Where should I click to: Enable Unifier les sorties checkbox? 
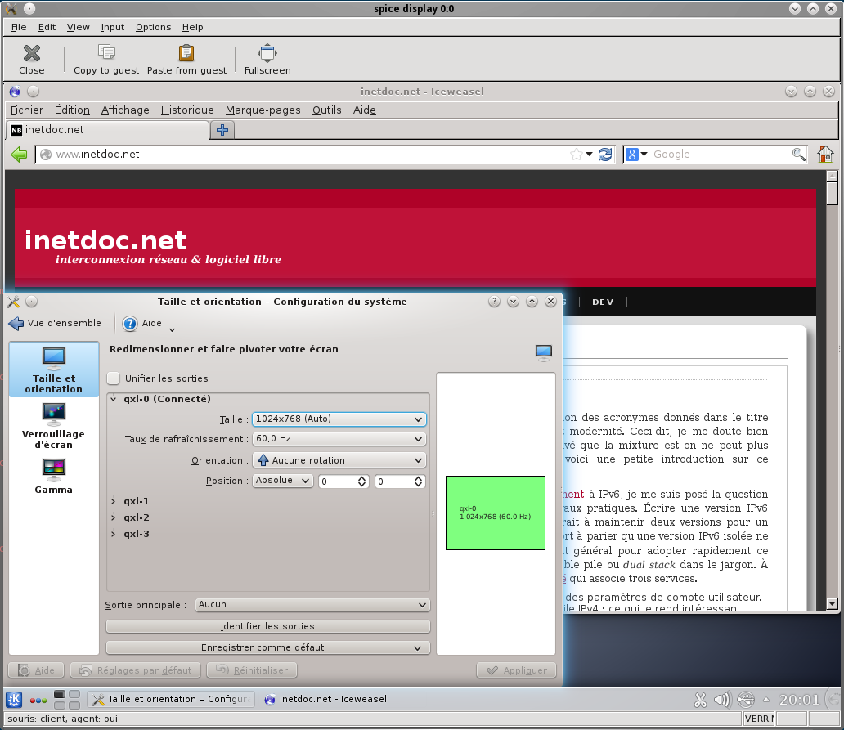(114, 378)
